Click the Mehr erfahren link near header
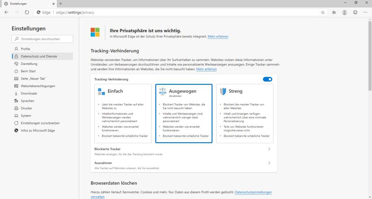 click(218, 36)
